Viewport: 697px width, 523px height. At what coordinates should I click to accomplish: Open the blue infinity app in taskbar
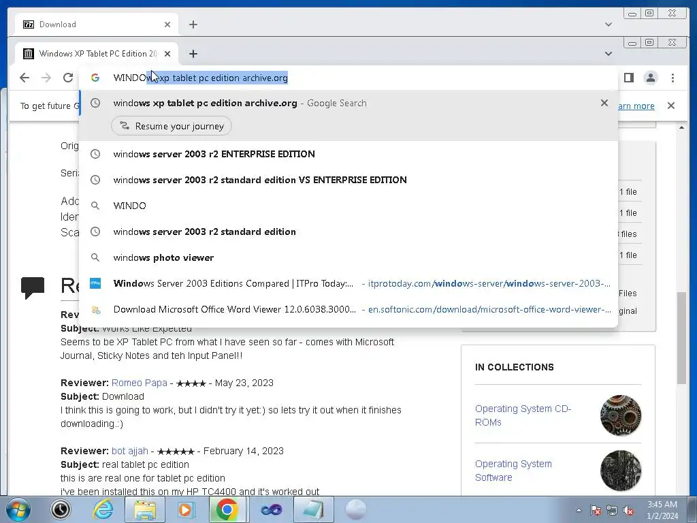(272, 509)
